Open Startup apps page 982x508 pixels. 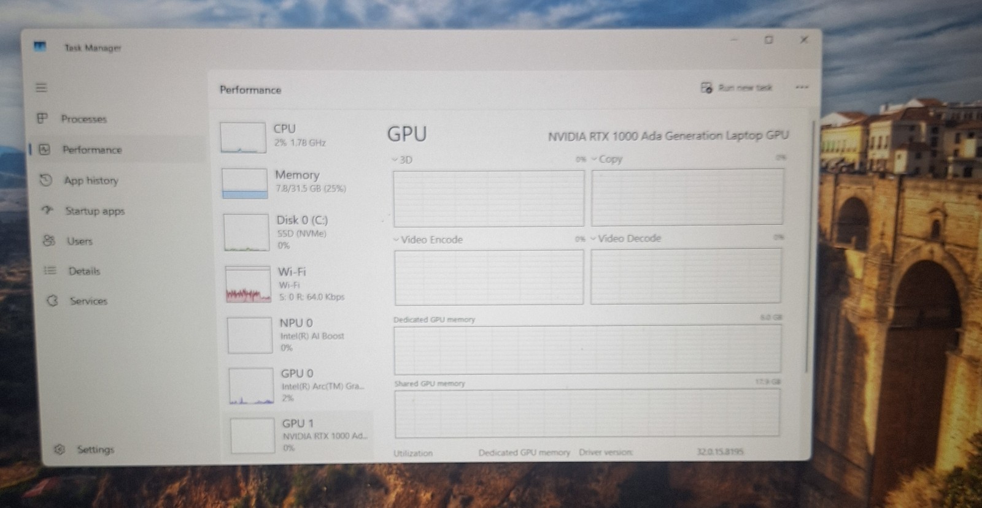point(95,211)
